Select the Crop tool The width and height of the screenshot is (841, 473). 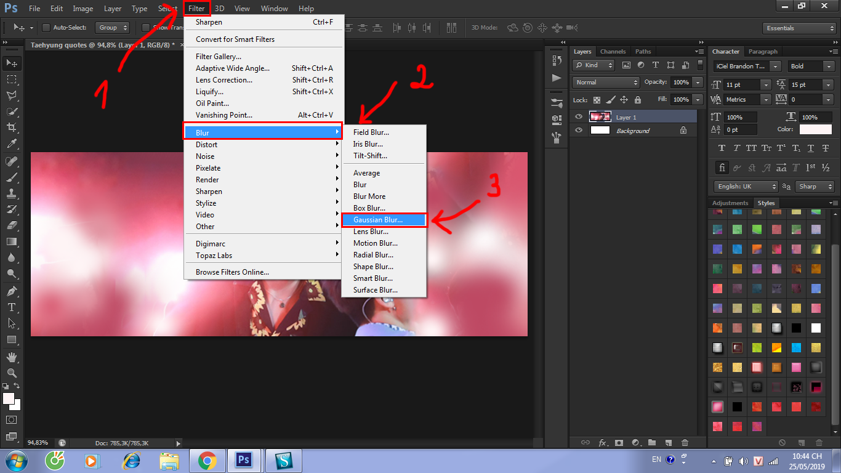click(11, 127)
